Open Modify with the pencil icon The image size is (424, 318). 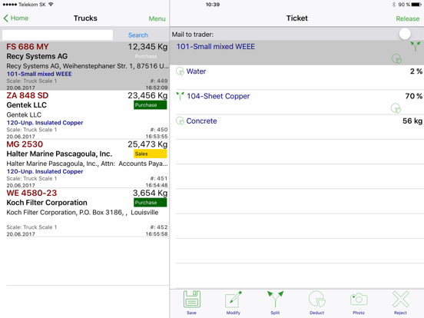coord(234,300)
